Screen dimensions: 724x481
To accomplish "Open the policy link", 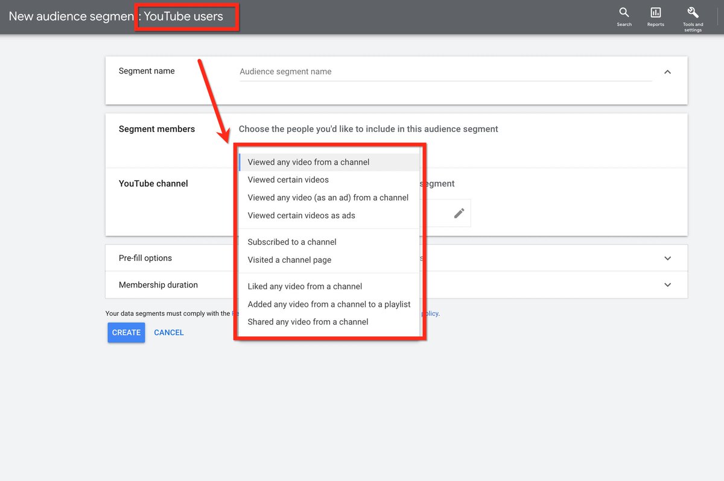I will [x=430, y=313].
